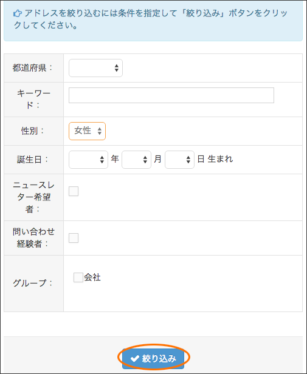Viewport: 307px width, 374px height.
Task: Click the グループ row label
Action: click(33, 283)
